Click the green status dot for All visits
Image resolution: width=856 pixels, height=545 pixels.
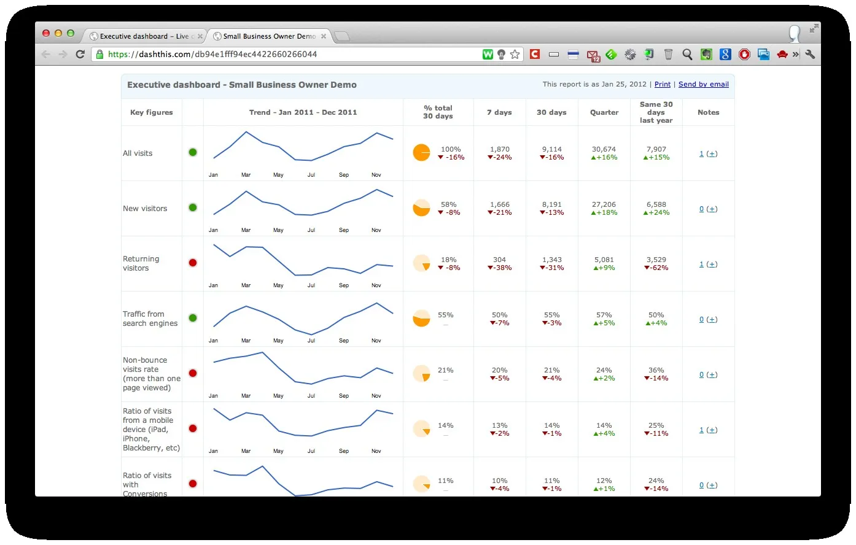coord(193,152)
